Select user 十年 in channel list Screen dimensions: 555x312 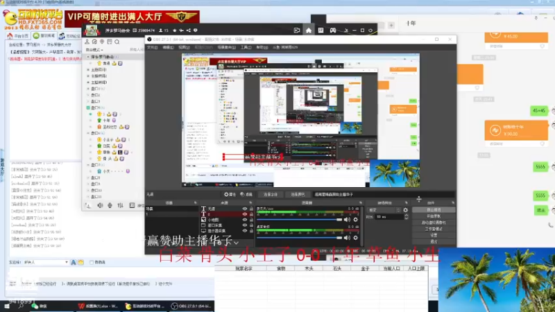coord(107,120)
